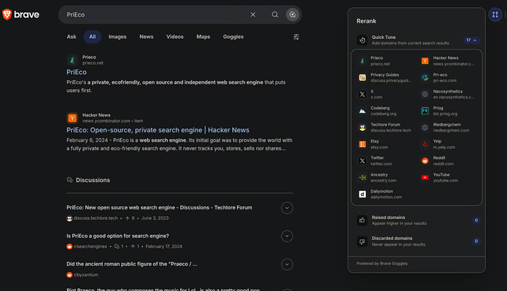The height and width of the screenshot is (291, 507).
Task: Open Raised domains section
Action: [417, 220]
